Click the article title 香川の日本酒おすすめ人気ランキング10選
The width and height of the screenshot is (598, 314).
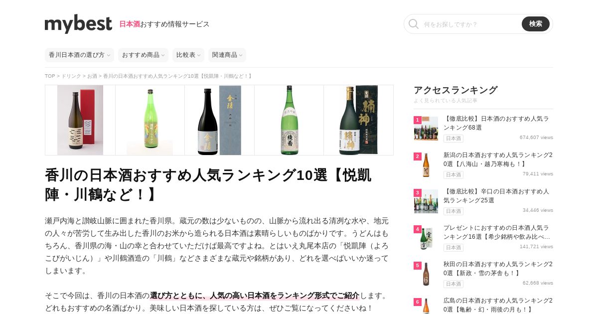(208, 185)
